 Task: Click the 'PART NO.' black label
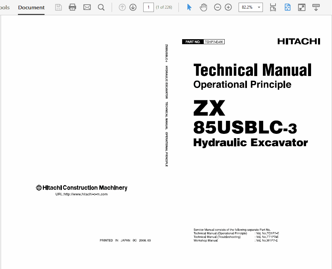point(193,42)
